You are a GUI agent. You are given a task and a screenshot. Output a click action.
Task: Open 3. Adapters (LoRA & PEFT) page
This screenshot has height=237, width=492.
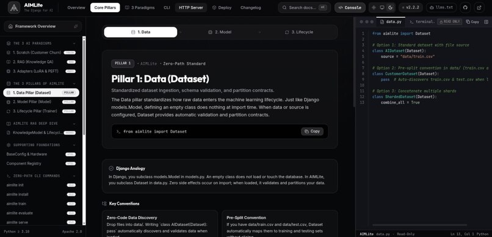click(x=41, y=71)
